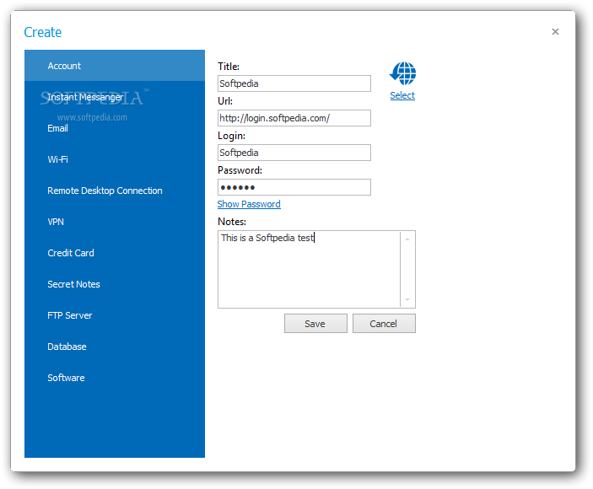Cancel the account creation
This screenshot has width=593, height=489.
pyautogui.click(x=384, y=324)
